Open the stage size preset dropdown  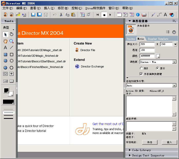pos(175,44)
